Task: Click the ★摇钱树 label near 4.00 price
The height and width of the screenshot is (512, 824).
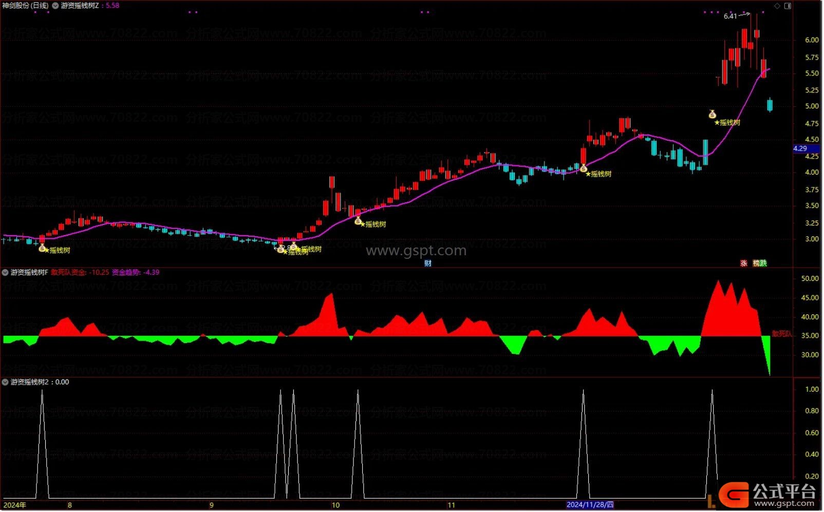Action: click(598, 174)
